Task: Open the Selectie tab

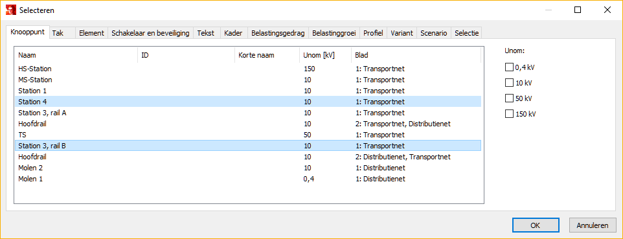Action: point(466,34)
